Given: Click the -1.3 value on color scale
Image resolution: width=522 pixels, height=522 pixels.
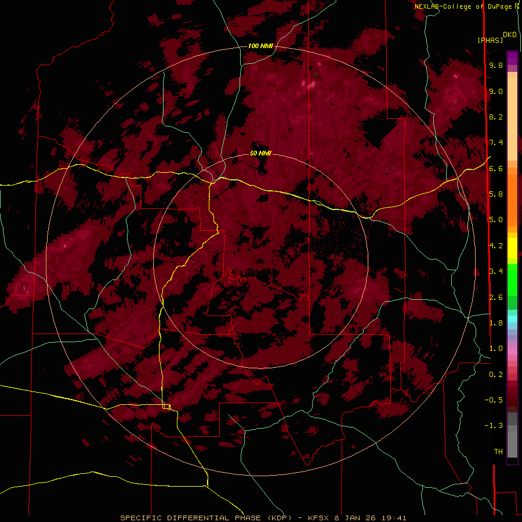Looking at the screenshot, I should (494, 426).
